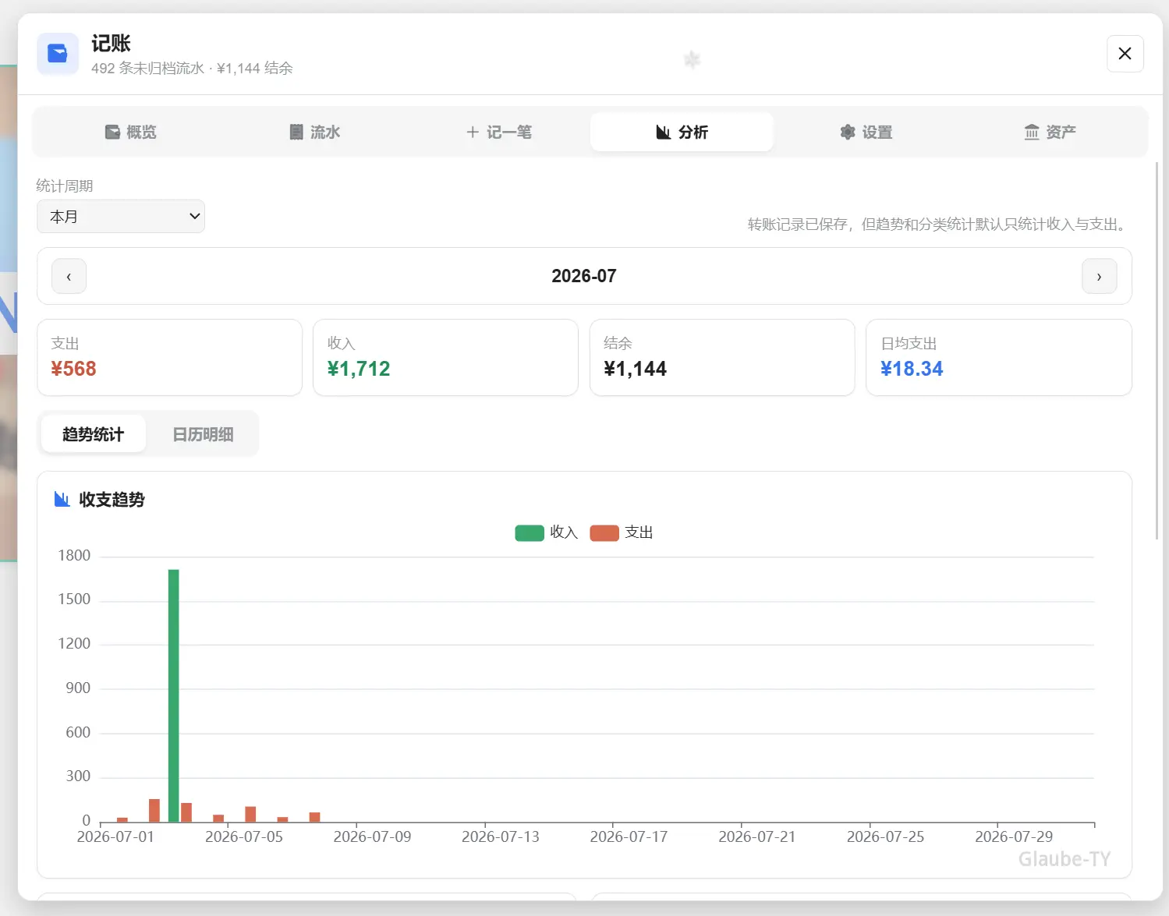1169x916 pixels.
Task: Click the 支出 ¥568 card
Action: 169,357
